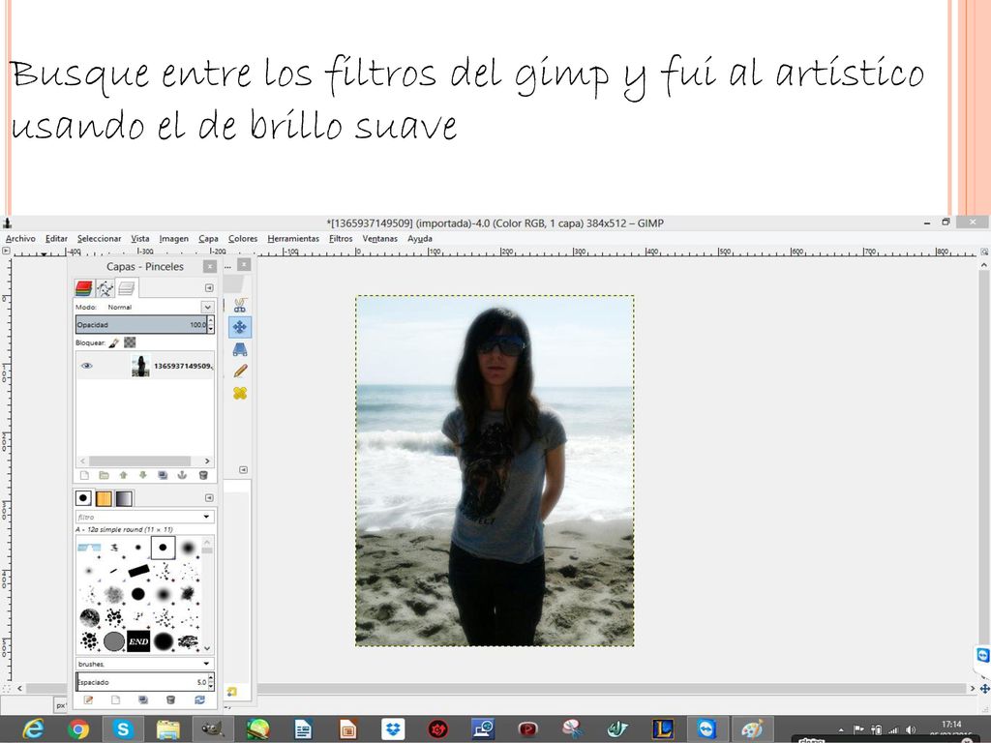
Task: Raise the layer with up arrow
Action: pyautogui.click(x=123, y=475)
